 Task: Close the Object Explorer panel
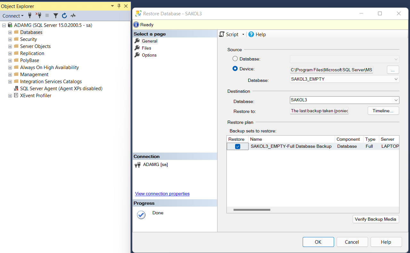126,6
